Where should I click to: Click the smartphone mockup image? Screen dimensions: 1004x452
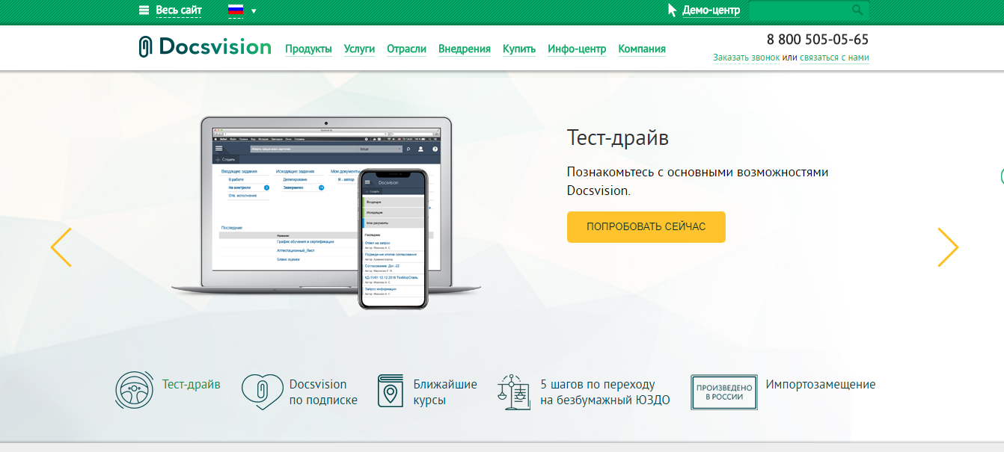(393, 239)
